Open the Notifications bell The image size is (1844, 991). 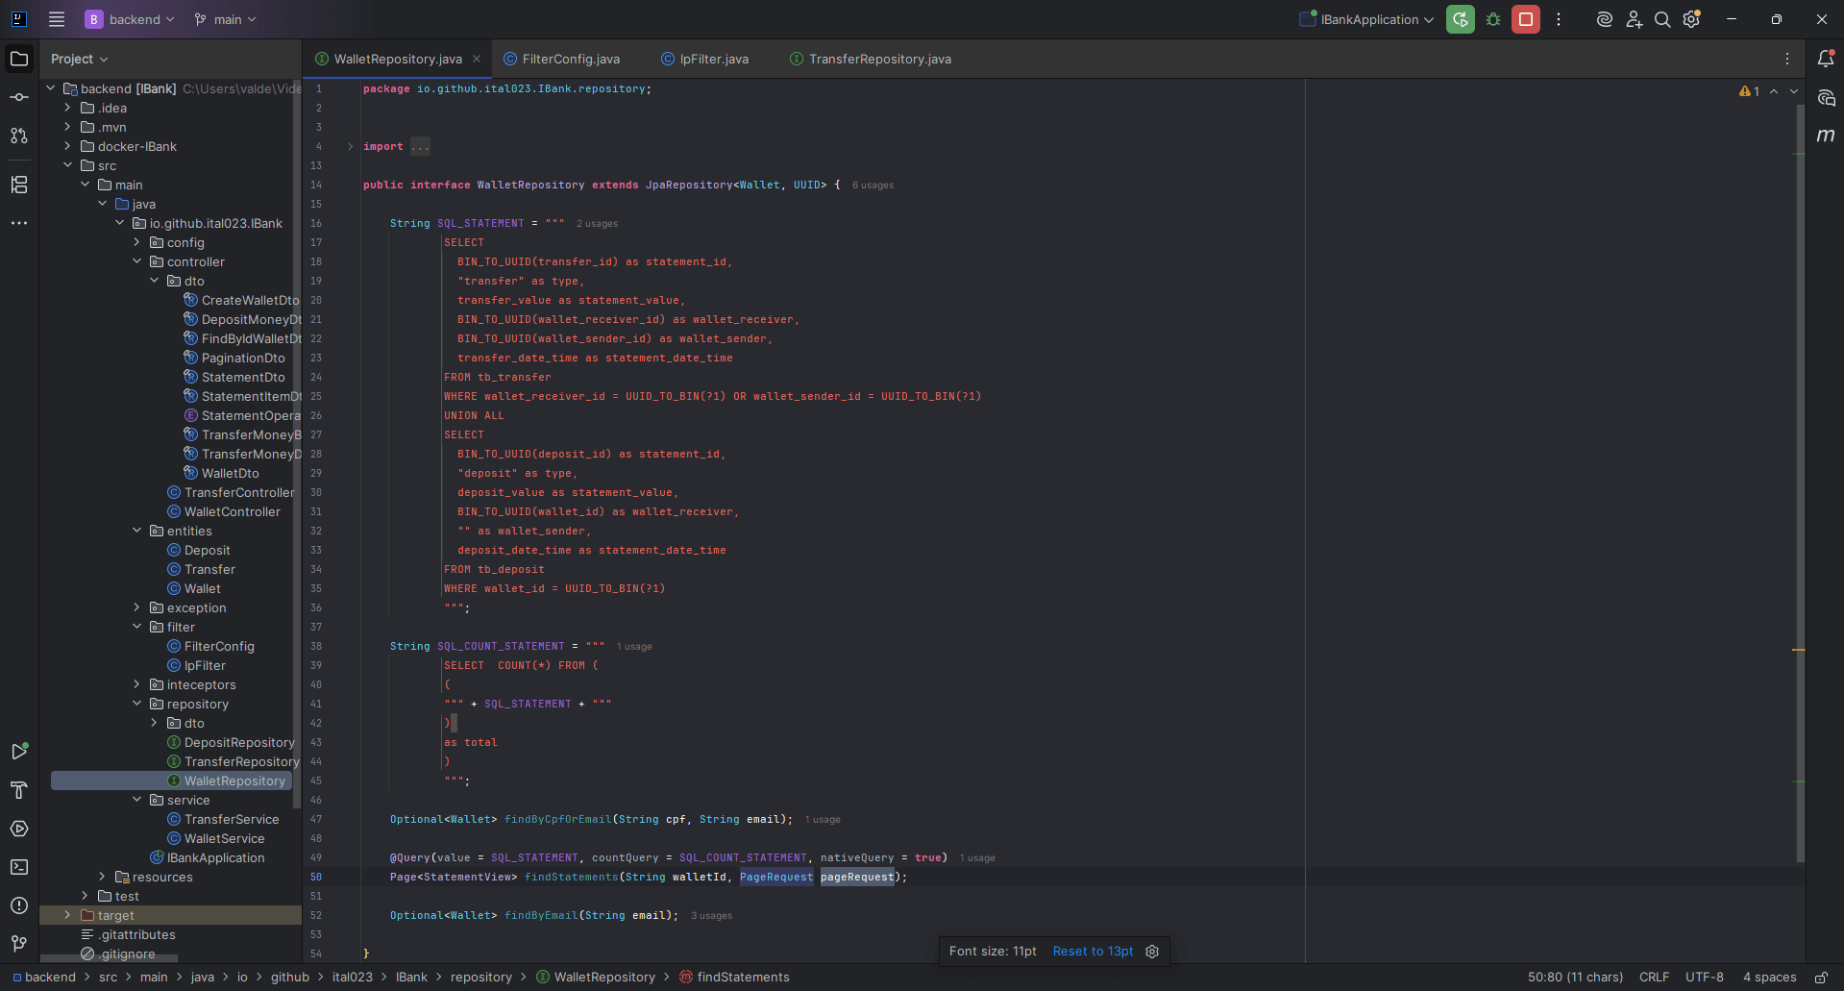click(1827, 59)
